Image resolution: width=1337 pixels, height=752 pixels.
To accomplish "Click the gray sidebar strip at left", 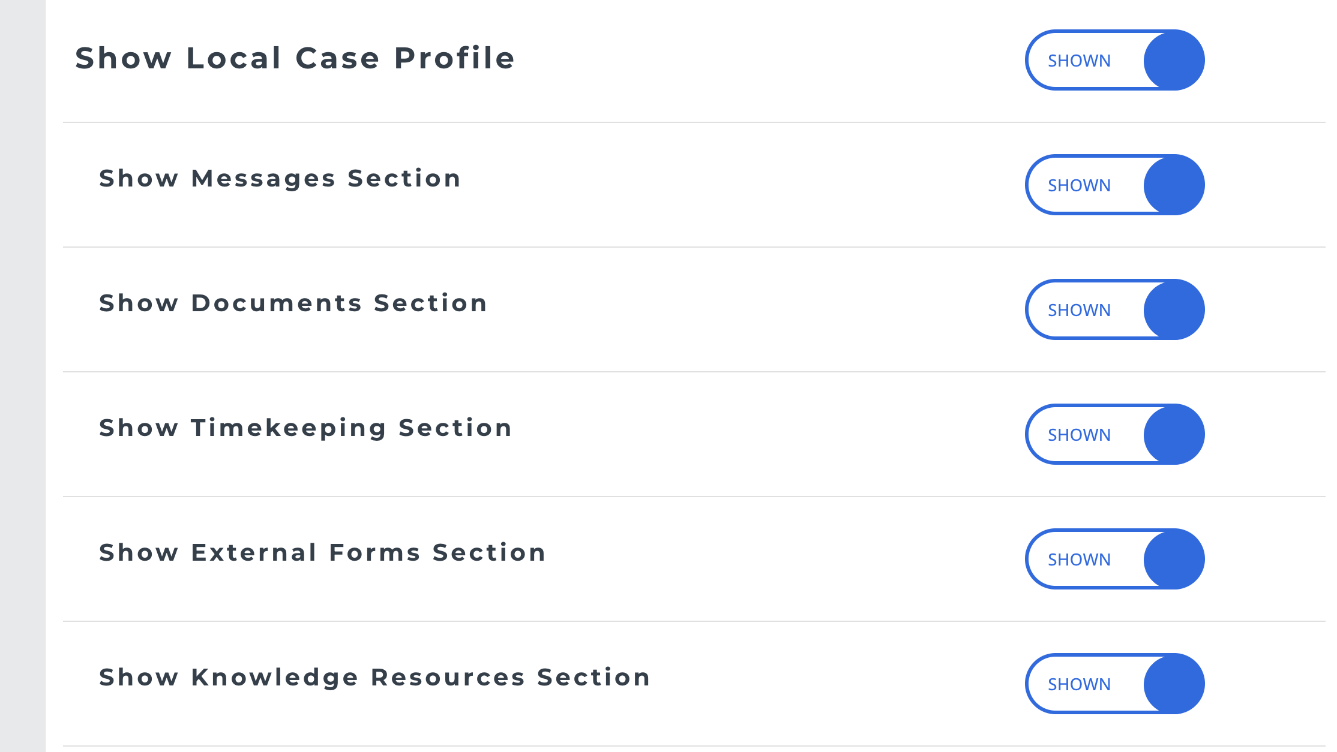I will (23, 376).
